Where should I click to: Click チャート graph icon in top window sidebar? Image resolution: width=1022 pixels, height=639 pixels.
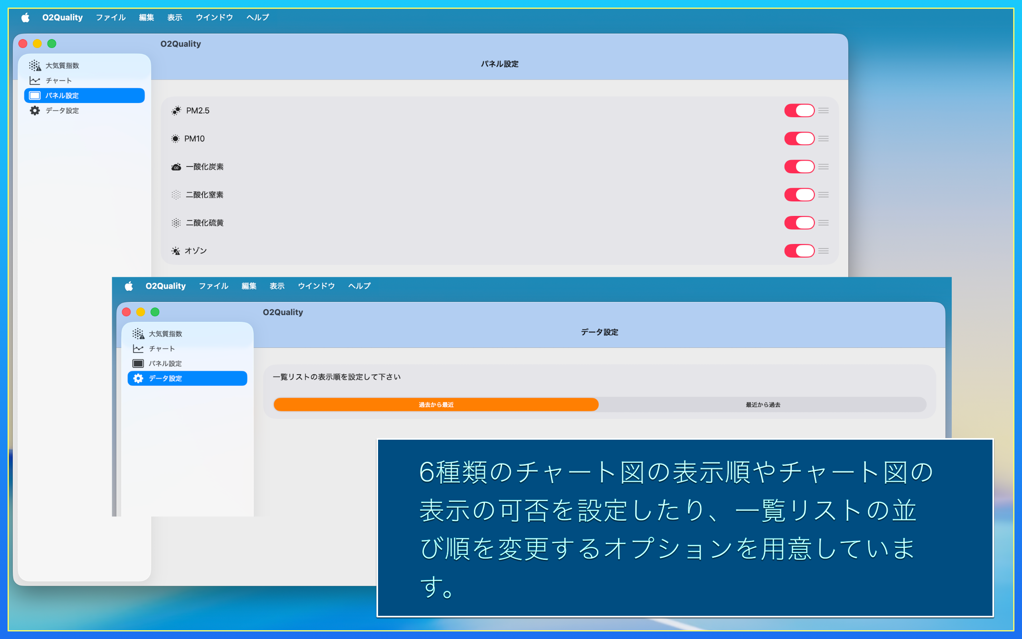coord(35,80)
